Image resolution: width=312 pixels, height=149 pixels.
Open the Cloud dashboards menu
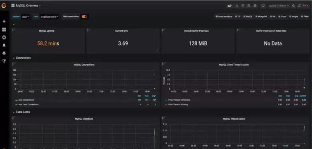[282, 17]
